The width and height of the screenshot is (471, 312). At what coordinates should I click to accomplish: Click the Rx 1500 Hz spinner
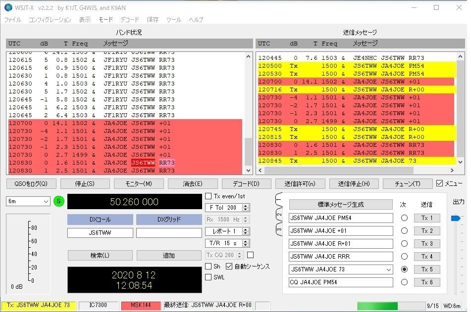246,220
